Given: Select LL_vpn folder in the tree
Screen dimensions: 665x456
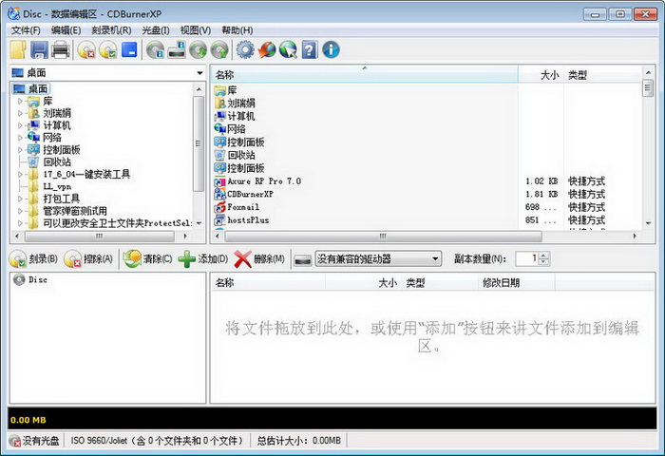Looking at the screenshot, I should 57,186.
